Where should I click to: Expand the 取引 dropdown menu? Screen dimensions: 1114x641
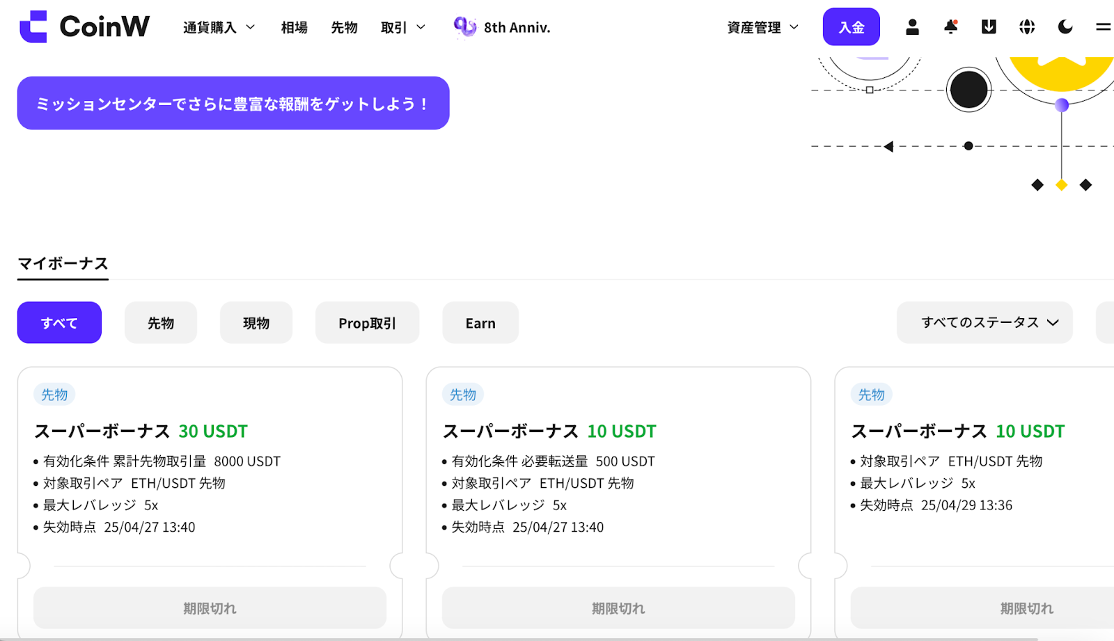point(403,28)
